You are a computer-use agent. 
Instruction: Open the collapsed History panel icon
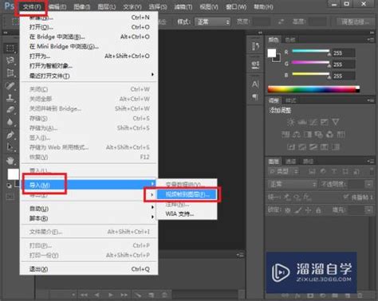click(255, 46)
